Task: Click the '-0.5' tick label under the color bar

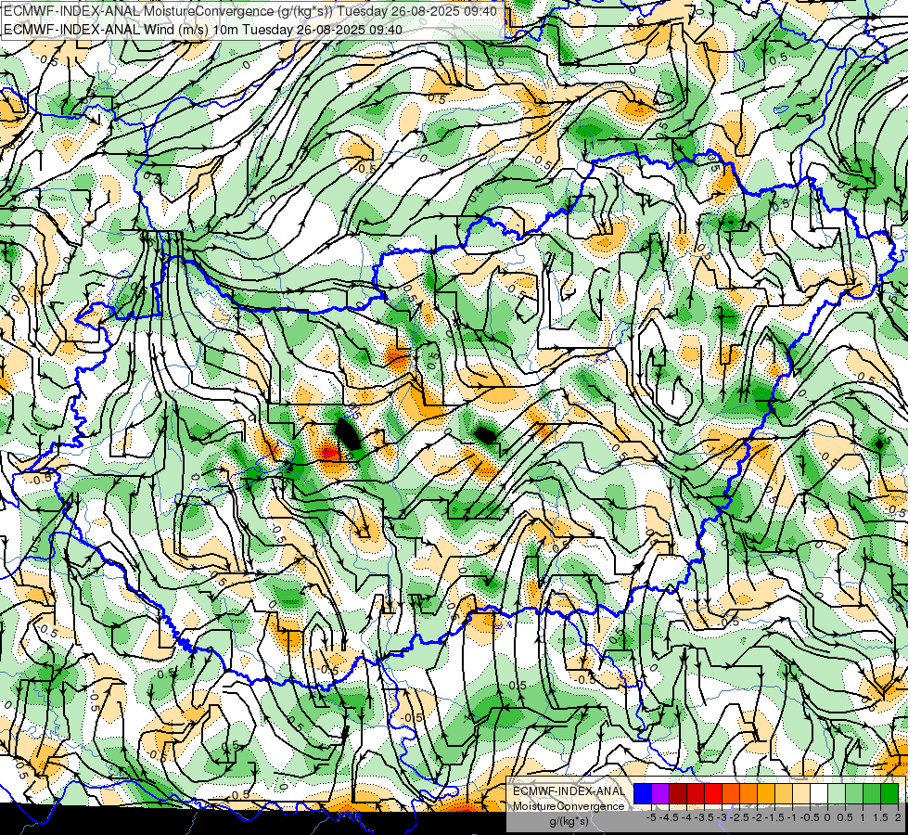Action: click(x=810, y=817)
